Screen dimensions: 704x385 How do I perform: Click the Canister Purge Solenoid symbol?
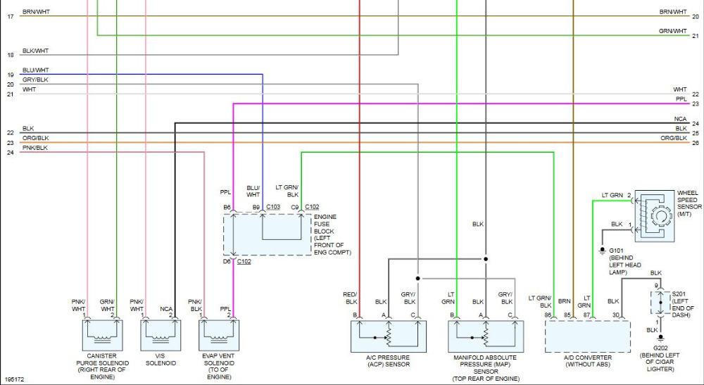pos(102,335)
